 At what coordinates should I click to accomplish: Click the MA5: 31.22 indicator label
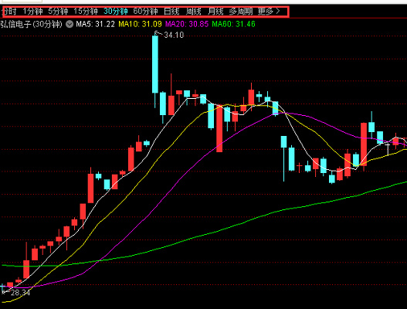click(x=95, y=25)
